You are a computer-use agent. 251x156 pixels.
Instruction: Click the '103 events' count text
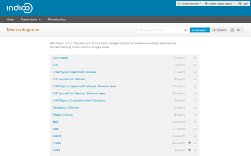(179, 122)
